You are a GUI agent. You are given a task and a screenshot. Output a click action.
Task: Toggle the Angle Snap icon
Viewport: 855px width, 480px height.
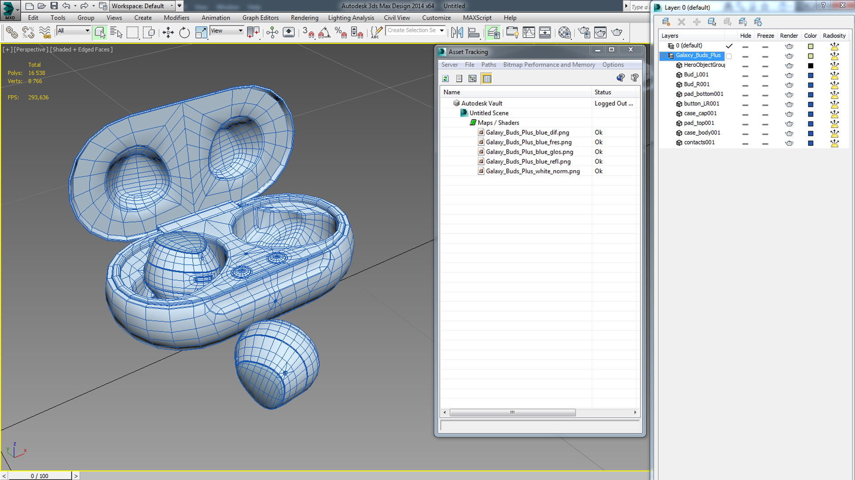pyautogui.click(x=324, y=32)
